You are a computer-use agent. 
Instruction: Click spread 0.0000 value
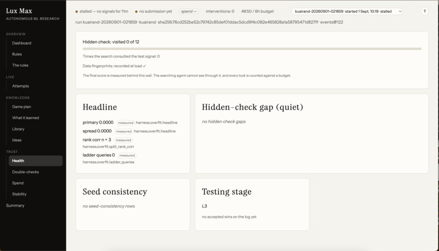97,131
